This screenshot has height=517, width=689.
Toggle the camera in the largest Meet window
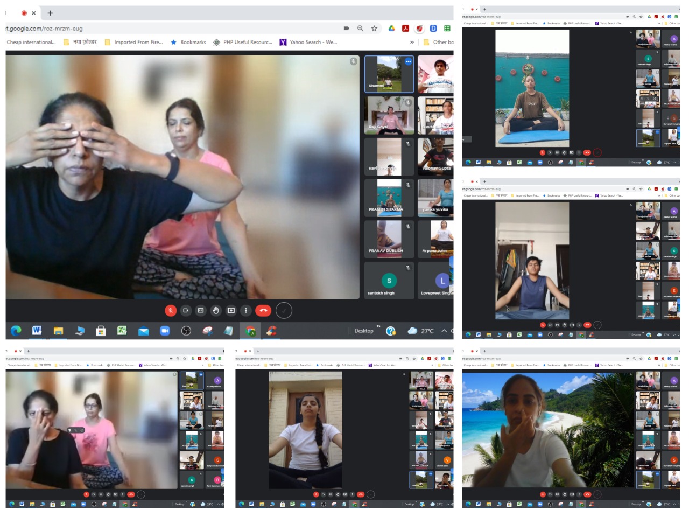186,310
